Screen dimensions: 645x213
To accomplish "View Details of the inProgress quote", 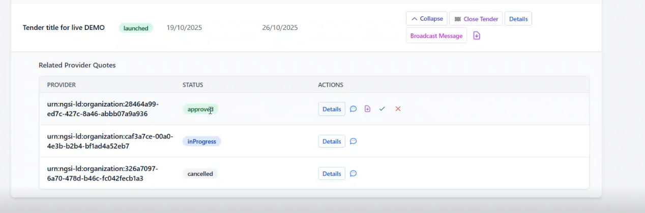I will pyautogui.click(x=332, y=141).
